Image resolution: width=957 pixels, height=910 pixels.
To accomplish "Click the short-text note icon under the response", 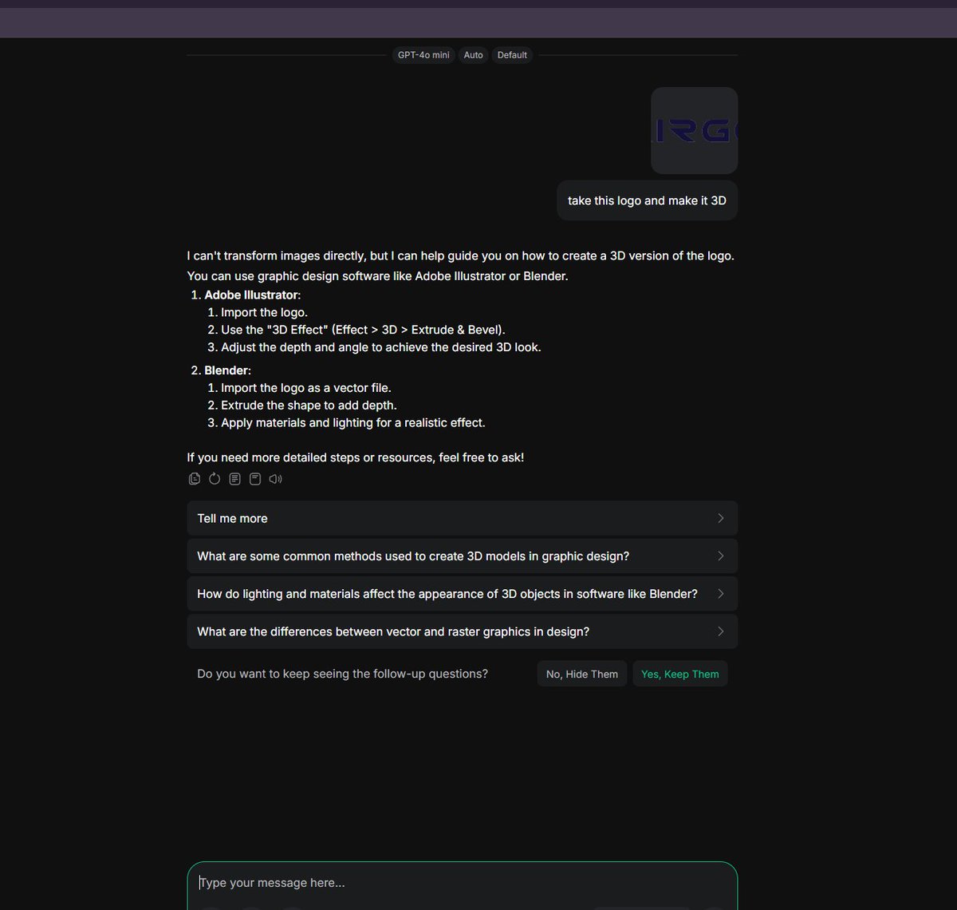I will (x=255, y=479).
